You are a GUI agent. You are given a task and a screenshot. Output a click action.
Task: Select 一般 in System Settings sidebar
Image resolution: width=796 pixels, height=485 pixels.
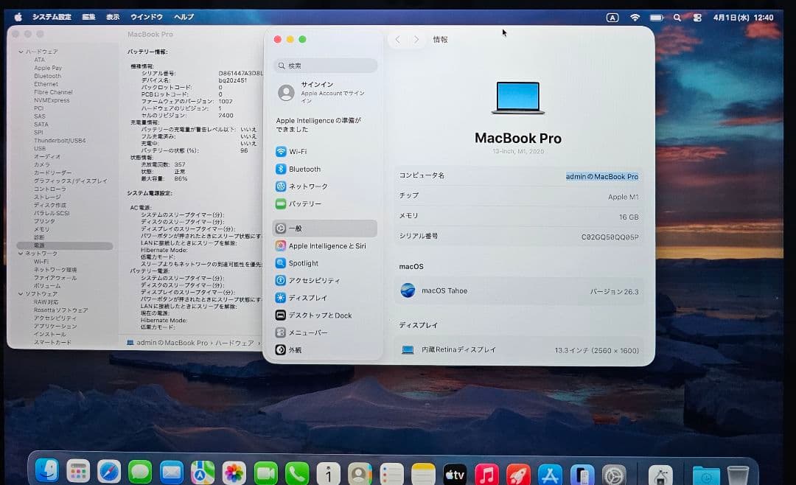click(x=325, y=228)
